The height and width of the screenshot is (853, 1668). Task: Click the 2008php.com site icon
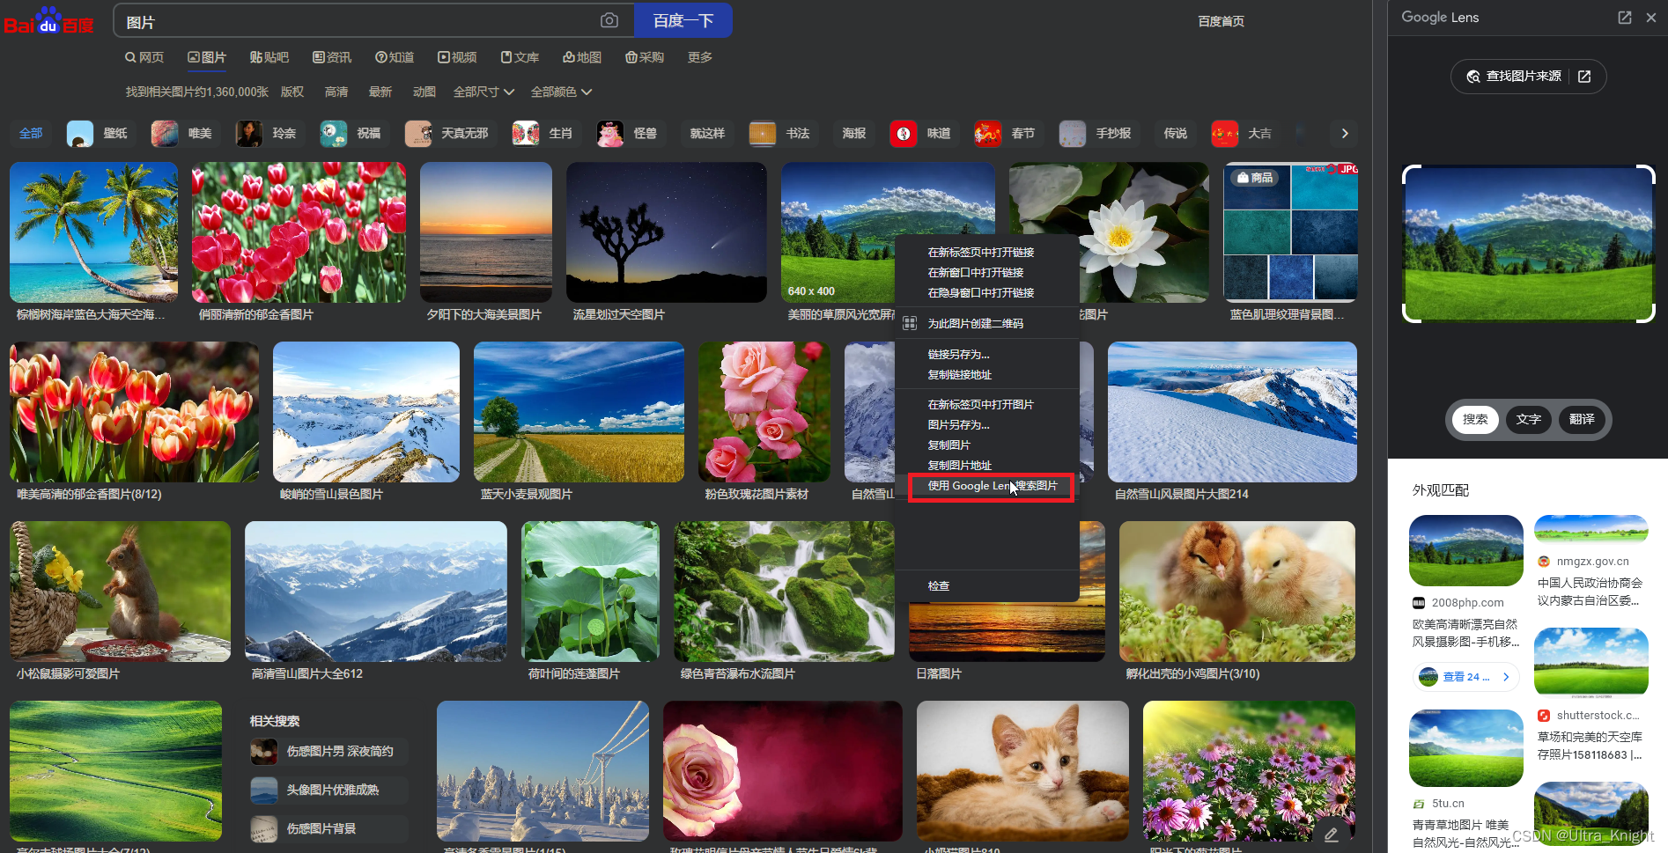pyautogui.click(x=1419, y=603)
